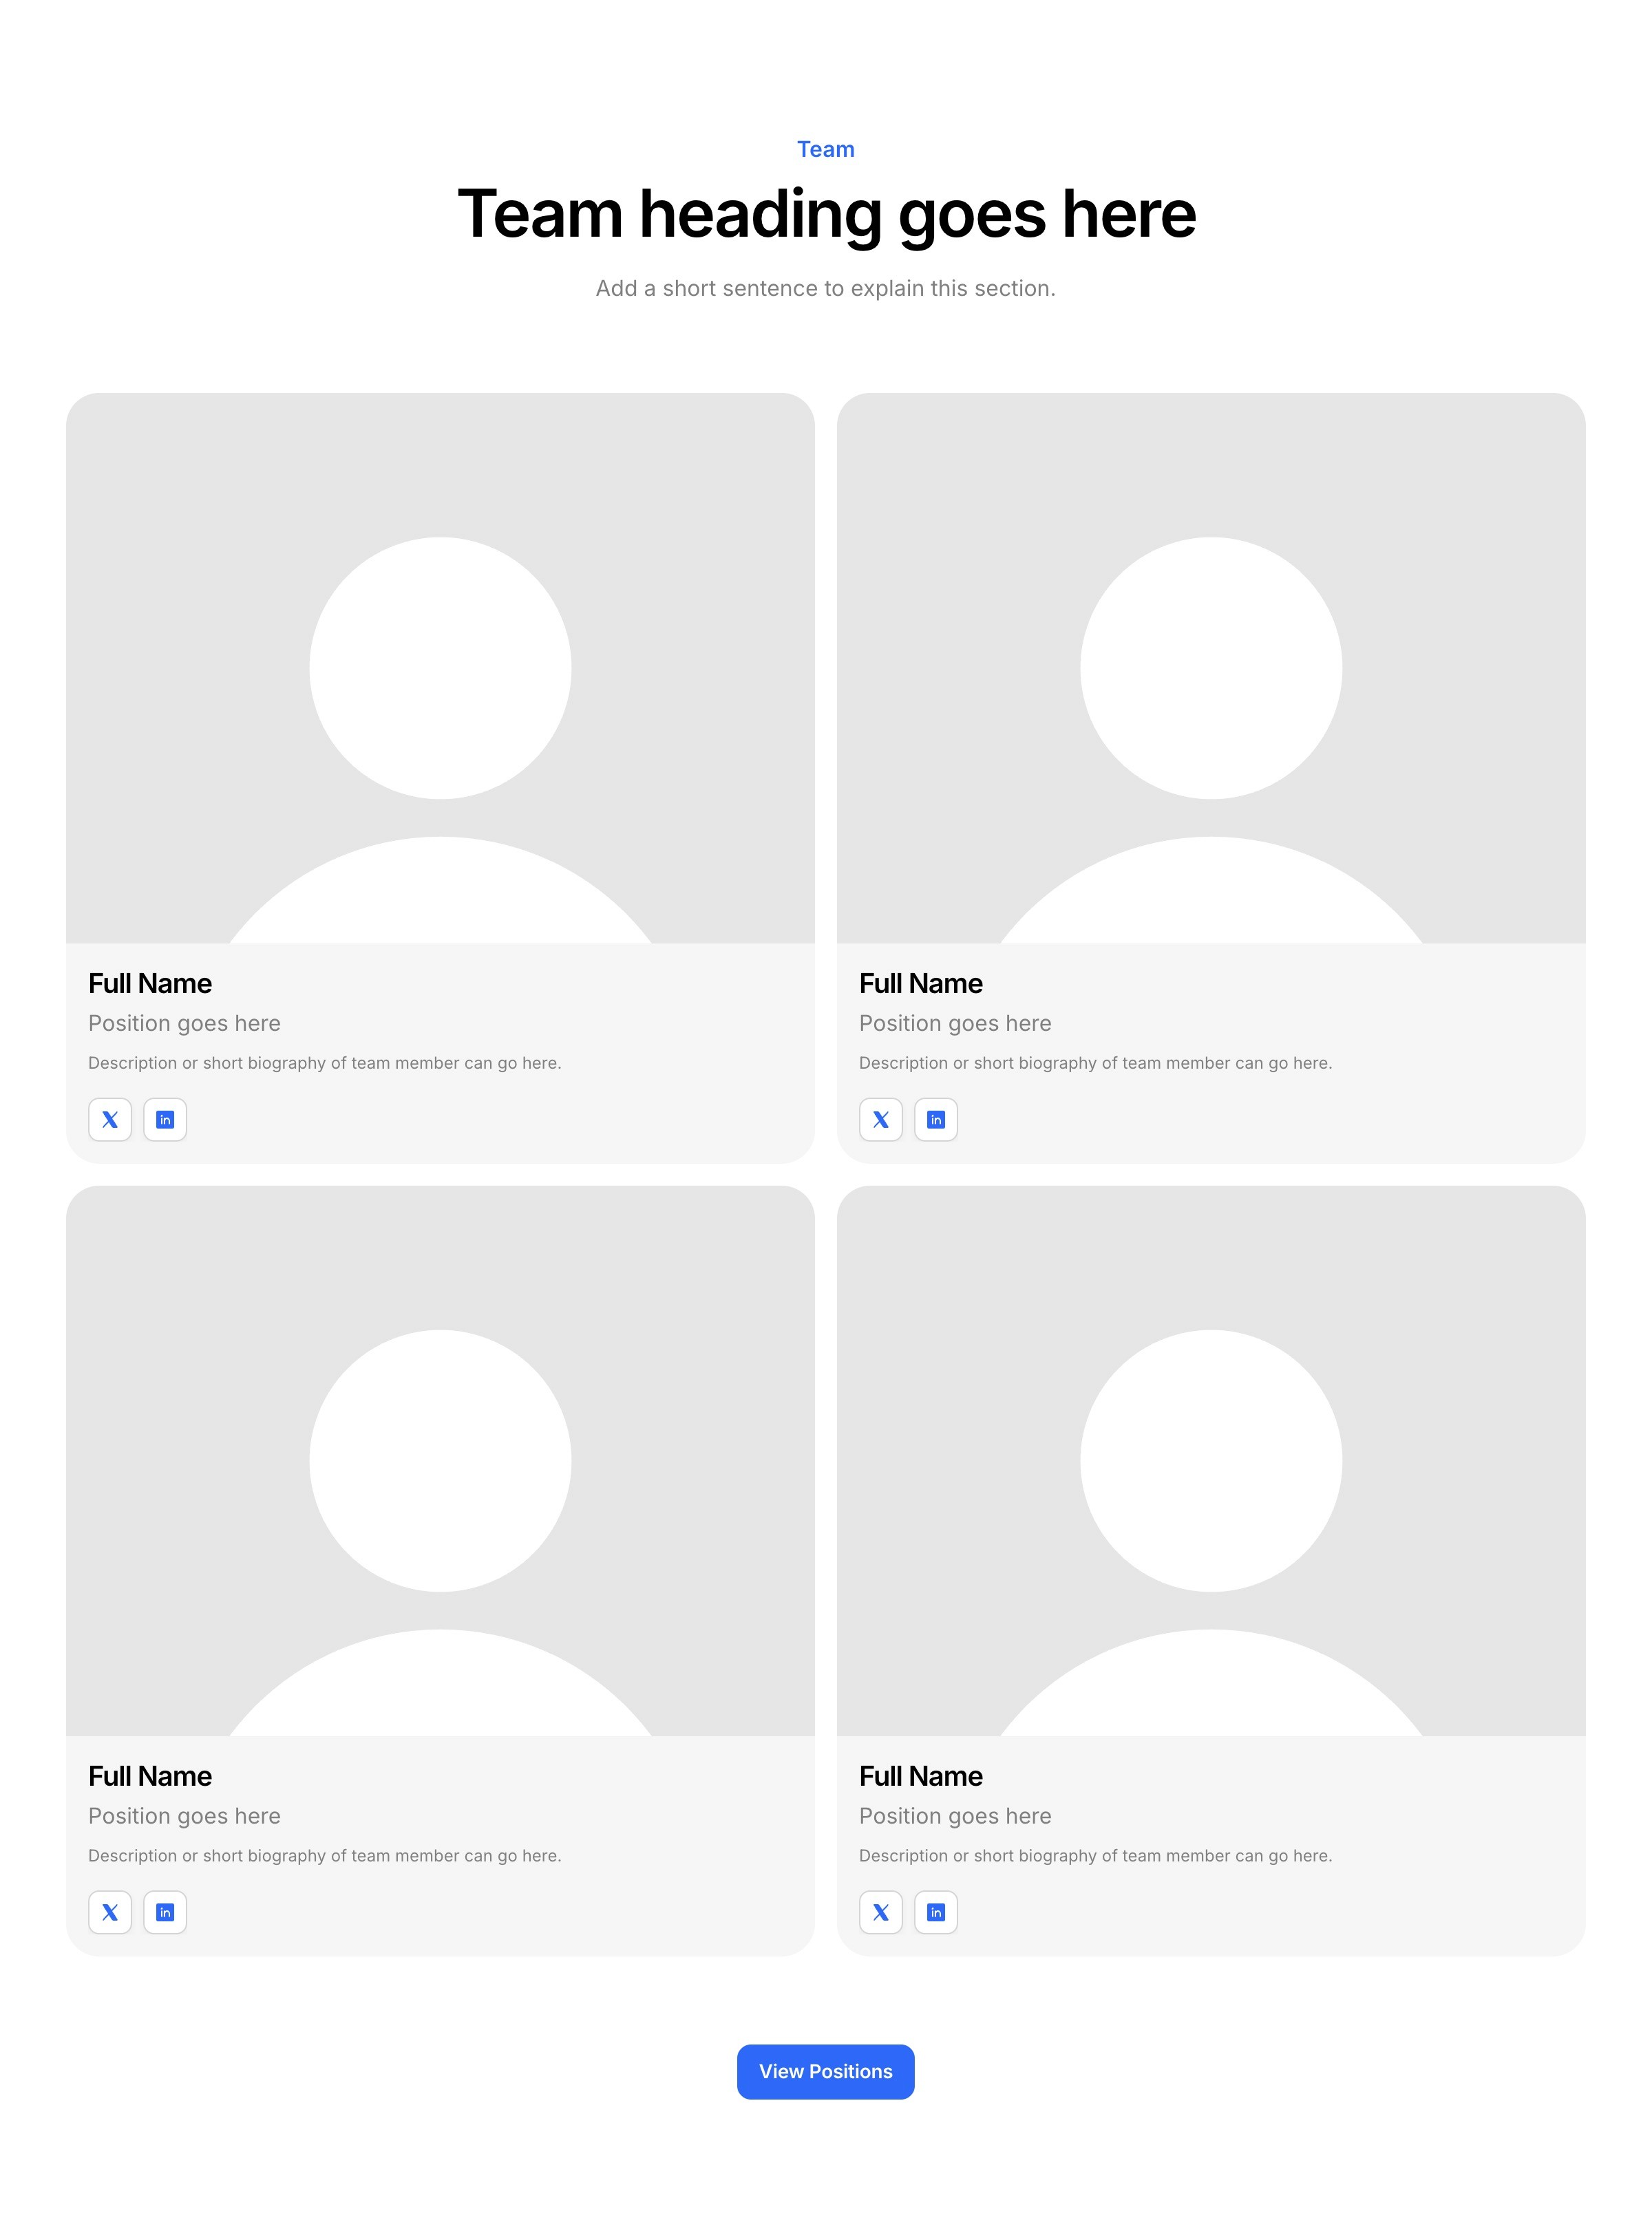Select the bottom-left member avatar placeholder image
The image size is (1652, 2231).
point(440,1460)
